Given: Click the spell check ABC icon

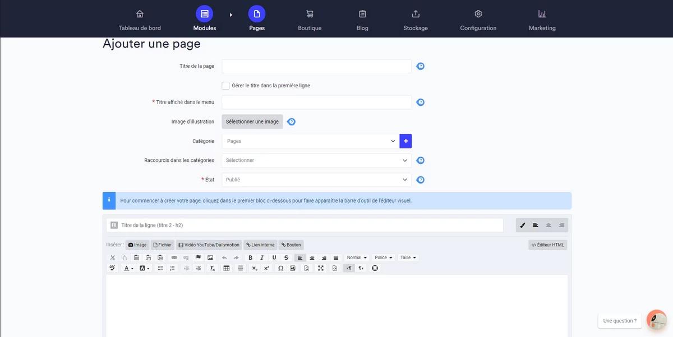Looking at the screenshot, I should click(x=112, y=268).
